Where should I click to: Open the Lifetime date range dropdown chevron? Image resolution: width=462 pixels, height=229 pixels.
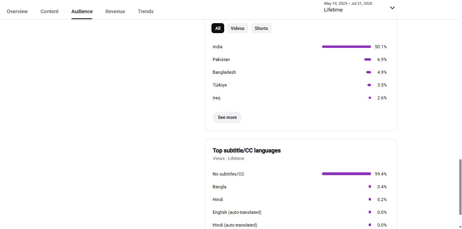click(392, 8)
